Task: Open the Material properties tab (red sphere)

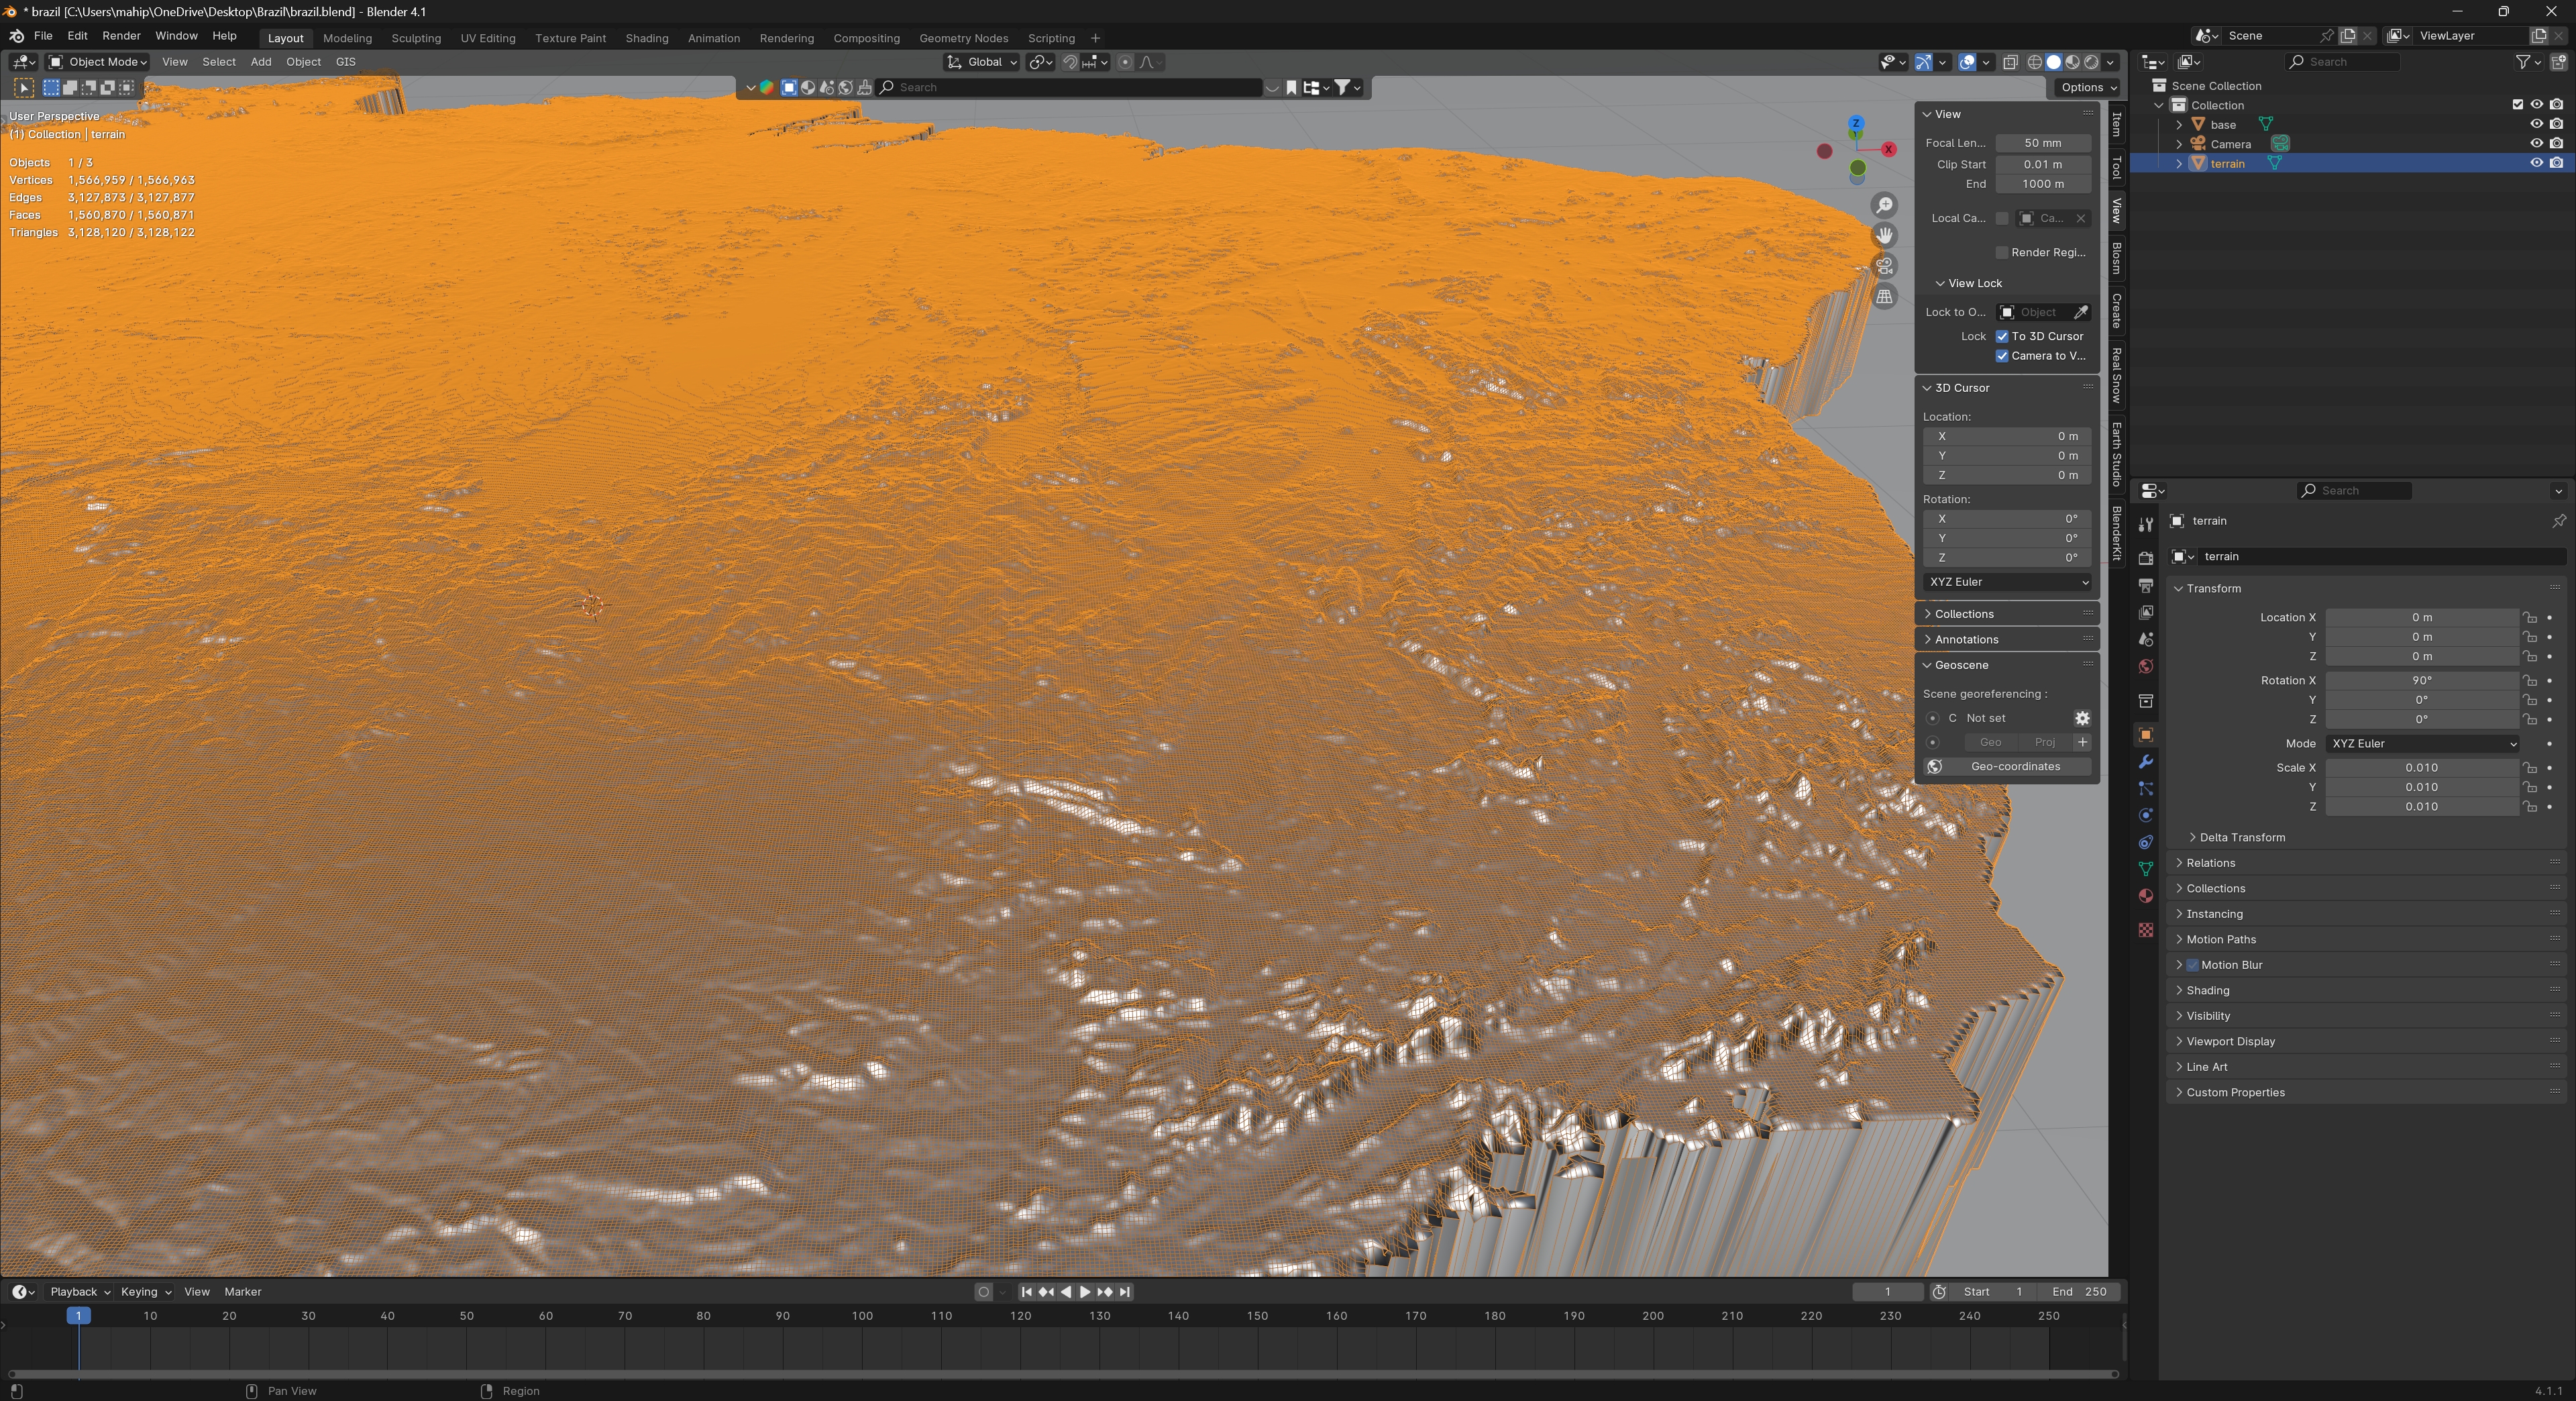Action: (x=2145, y=896)
